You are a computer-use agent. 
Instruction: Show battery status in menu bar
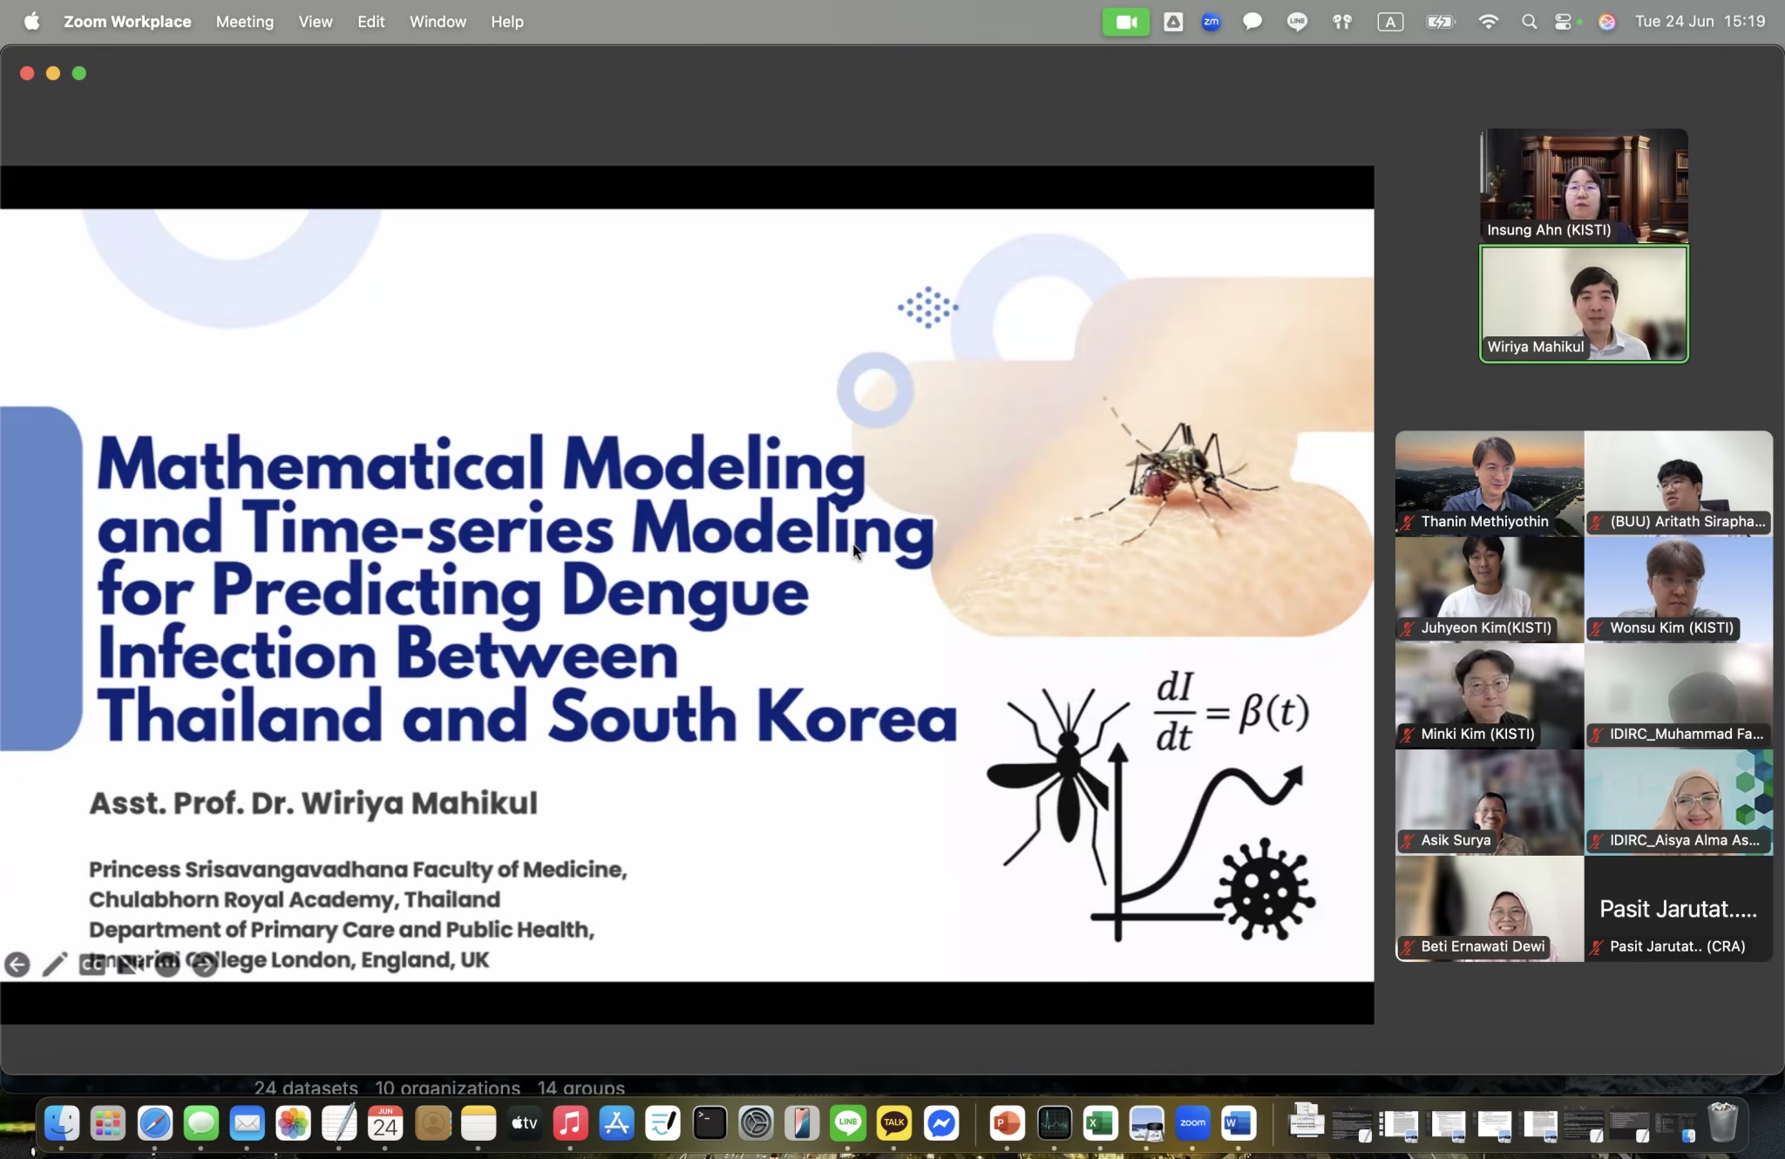(1440, 22)
